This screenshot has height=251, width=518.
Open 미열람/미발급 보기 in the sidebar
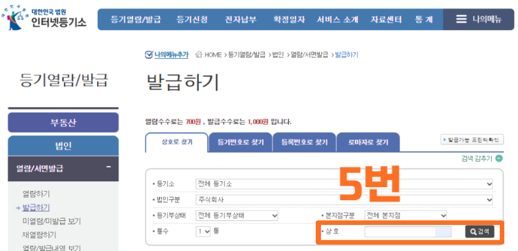(52, 221)
